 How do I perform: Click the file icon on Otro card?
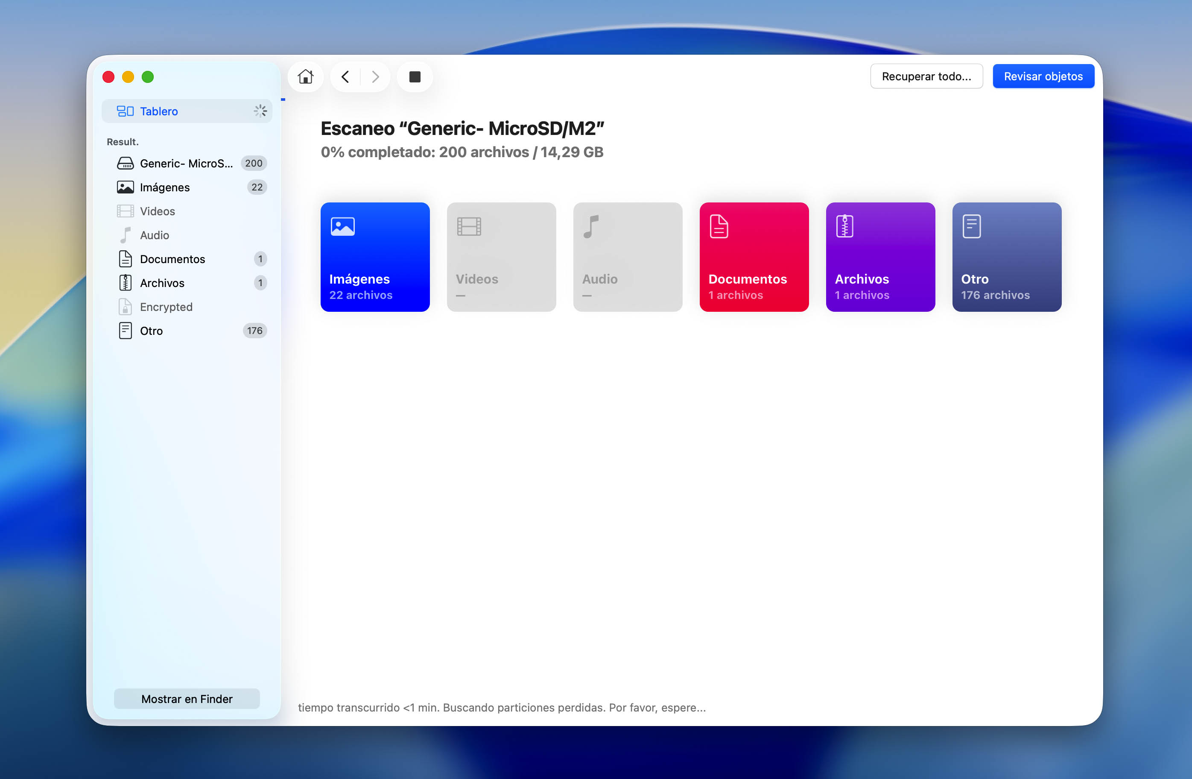tap(971, 226)
